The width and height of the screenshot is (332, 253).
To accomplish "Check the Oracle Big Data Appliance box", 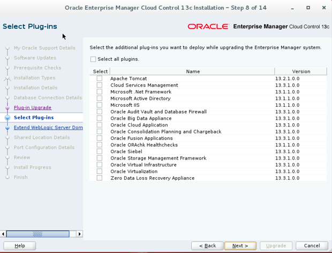I will (99, 118).
